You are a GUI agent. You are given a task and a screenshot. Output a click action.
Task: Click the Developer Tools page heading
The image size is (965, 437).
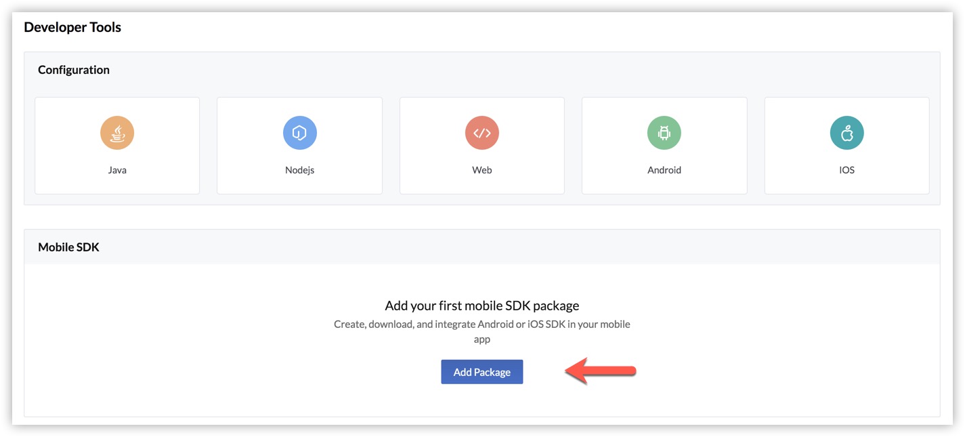click(72, 28)
